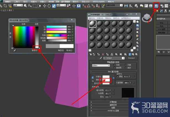The width and height of the screenshot is (170, 117).
Task: Enable the 双面 2-Sided checkbox
Action: (126, 65)
